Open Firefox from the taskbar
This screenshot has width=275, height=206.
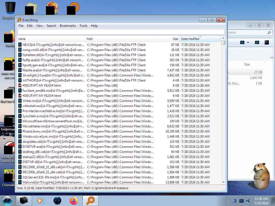pyautogui.click(x=74, y=201)
